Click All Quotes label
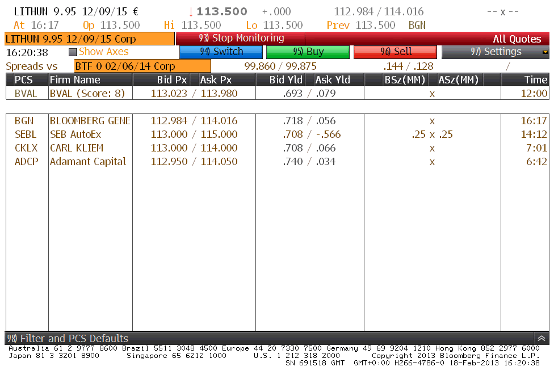 517,39
